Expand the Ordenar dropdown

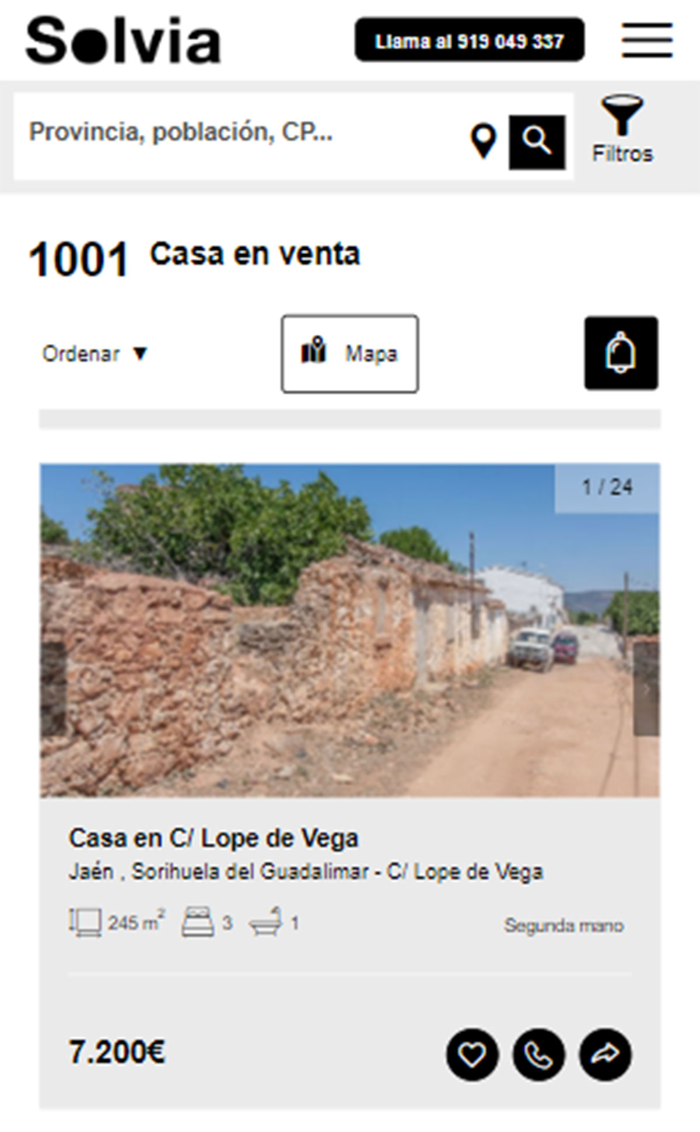click(x=94, y=354)
